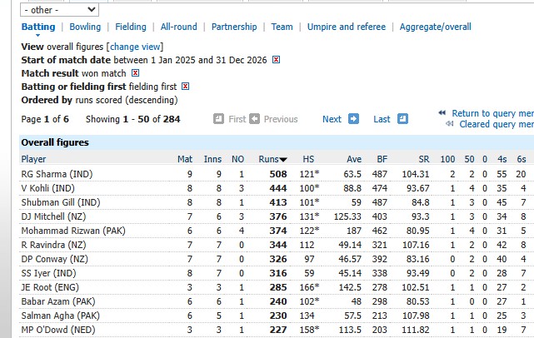The height and width of the screenshot is (338, 534).
Task: Click the Next page arrow icon
Action: pos(353,119)
